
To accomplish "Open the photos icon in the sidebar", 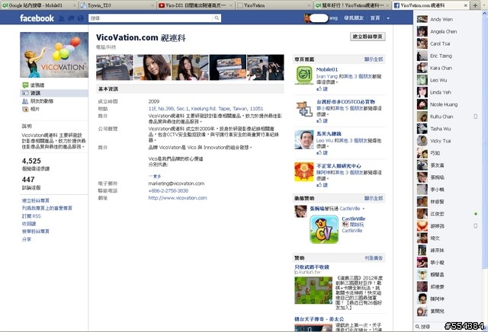I will click(25, 109).
